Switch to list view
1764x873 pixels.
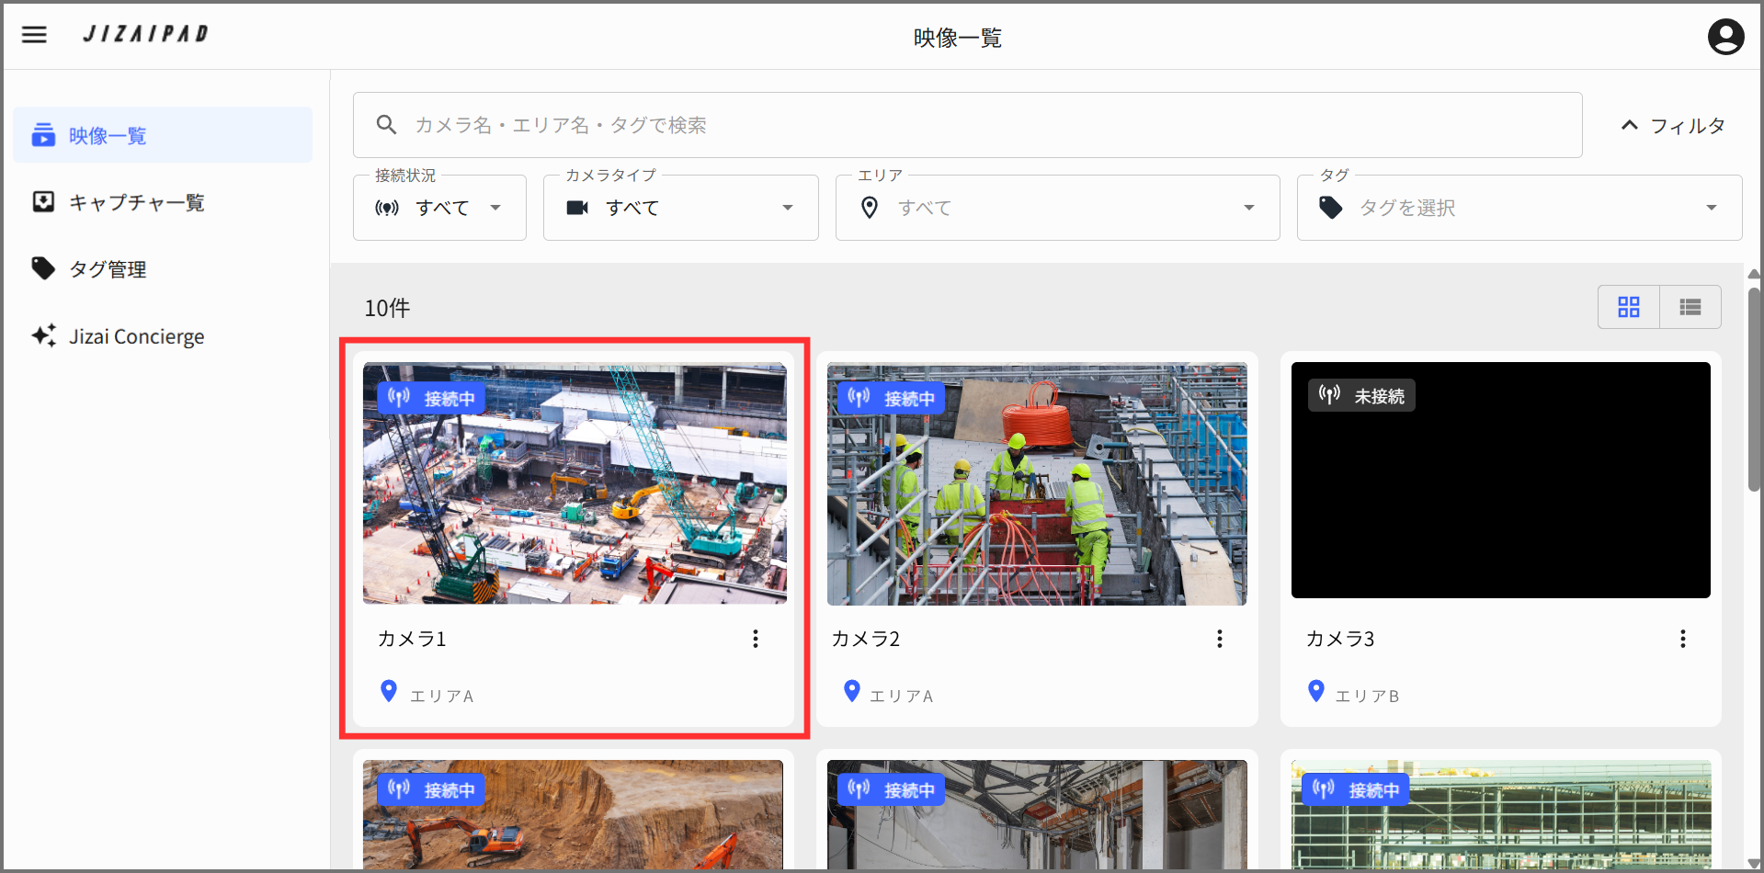(x=1690, y=307)
